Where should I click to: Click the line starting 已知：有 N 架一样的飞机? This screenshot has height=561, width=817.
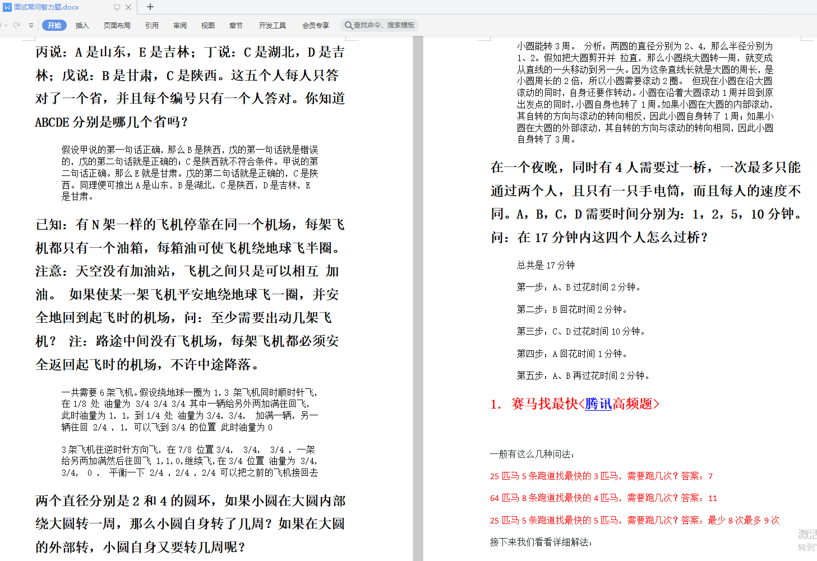[x=190, y=225]
